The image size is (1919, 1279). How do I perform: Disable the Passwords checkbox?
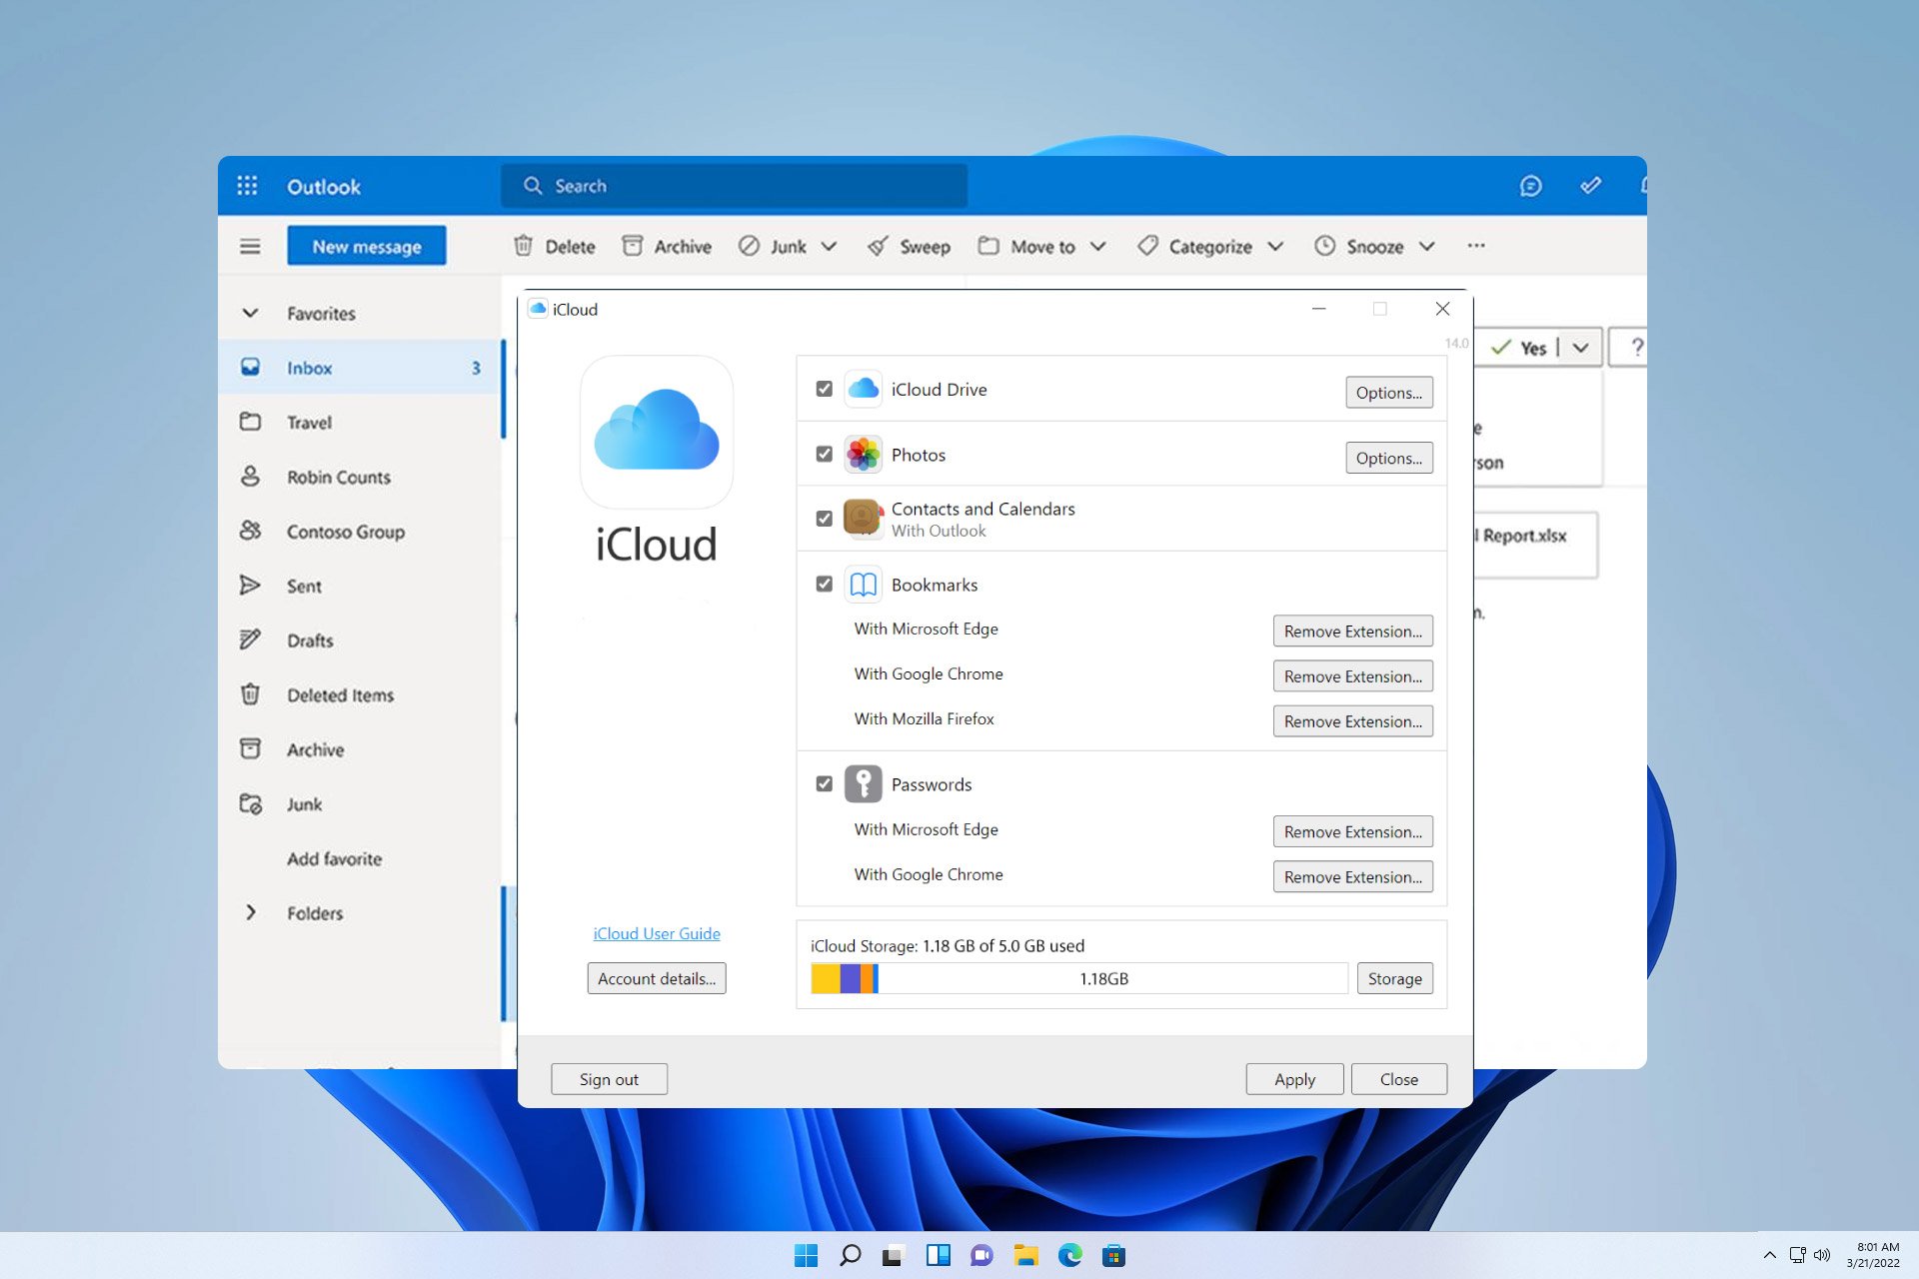pos(824,783)
